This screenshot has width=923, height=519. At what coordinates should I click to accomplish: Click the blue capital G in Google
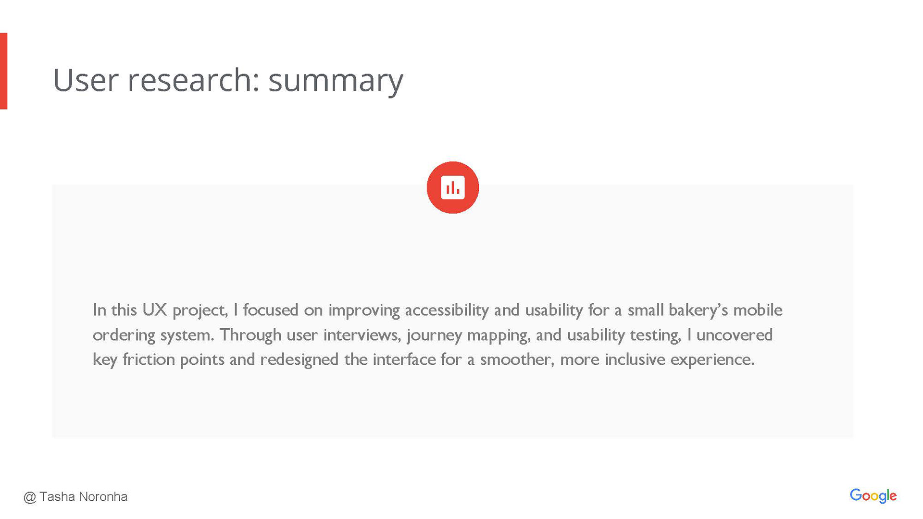[x=856, y=495]
